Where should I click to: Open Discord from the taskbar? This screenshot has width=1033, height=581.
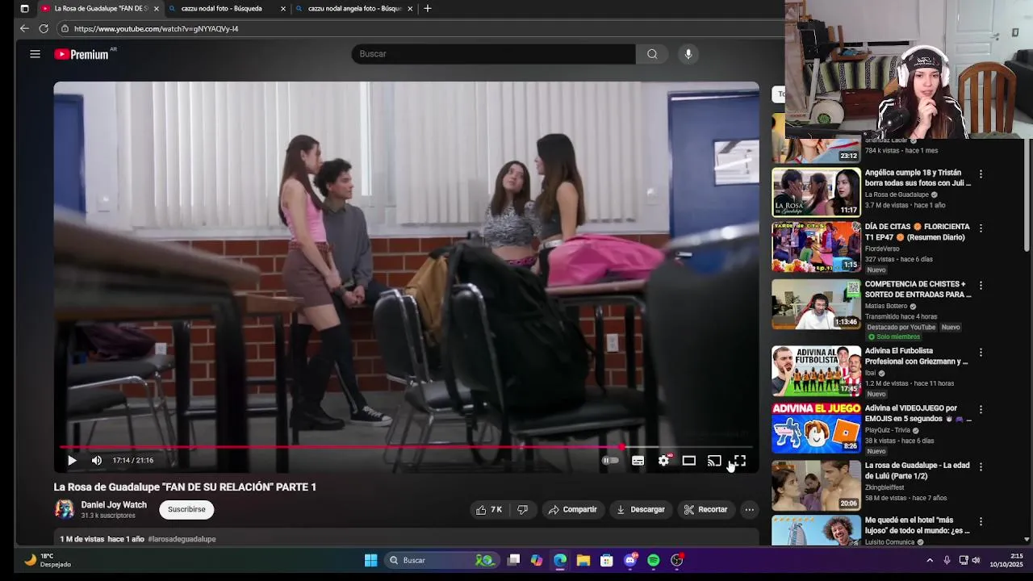(x=630, y=560)
